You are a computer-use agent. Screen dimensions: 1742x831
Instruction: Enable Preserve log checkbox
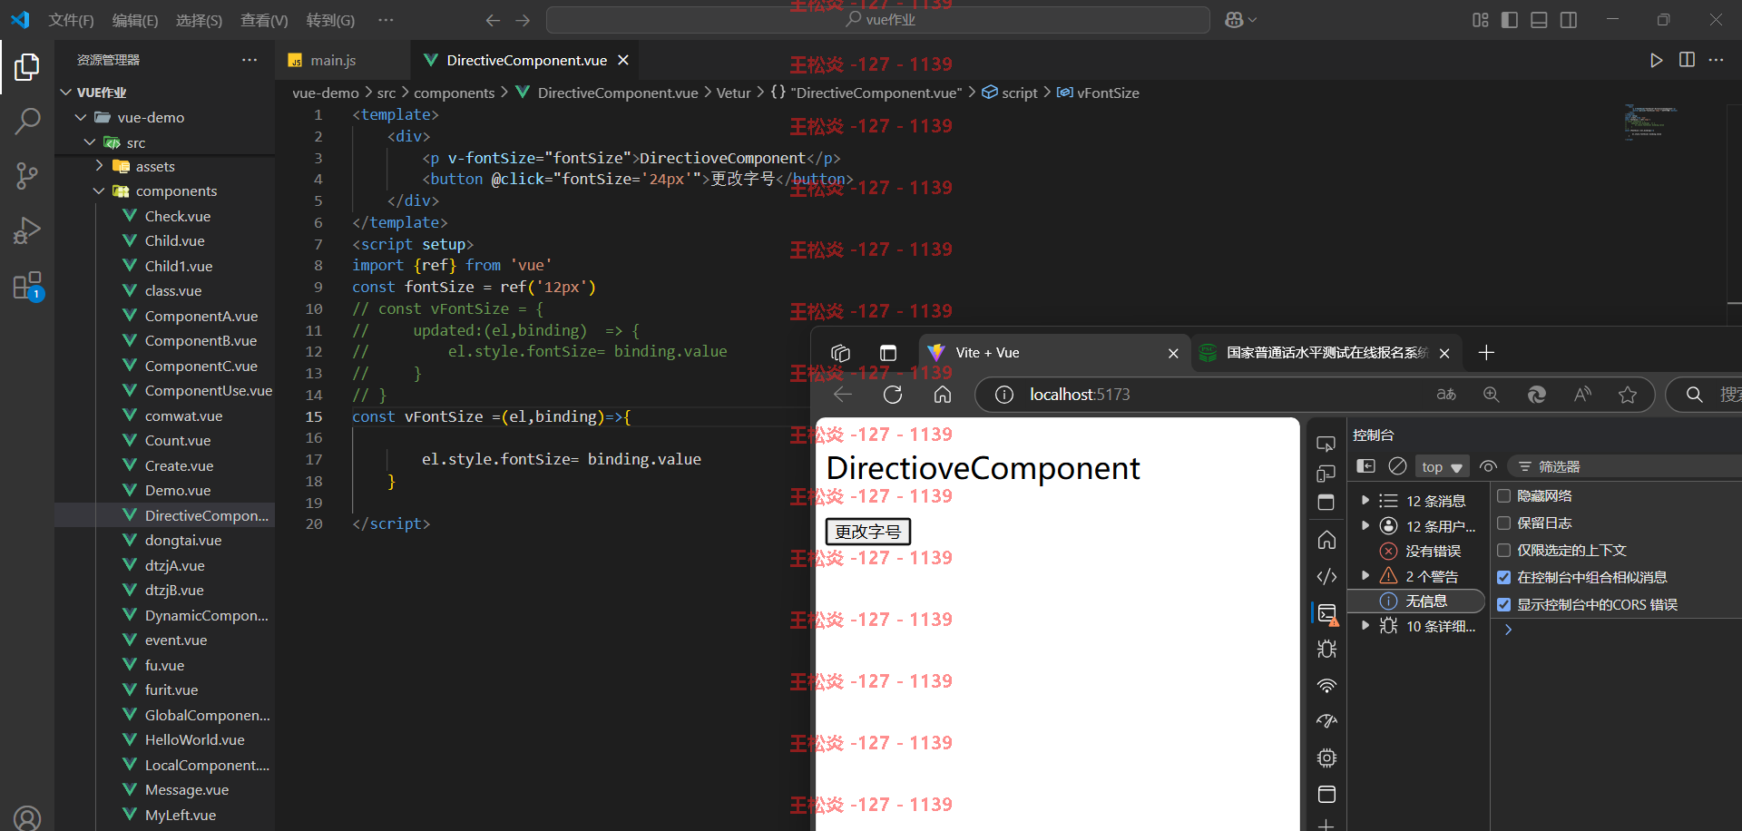[x=1503, y=523]
